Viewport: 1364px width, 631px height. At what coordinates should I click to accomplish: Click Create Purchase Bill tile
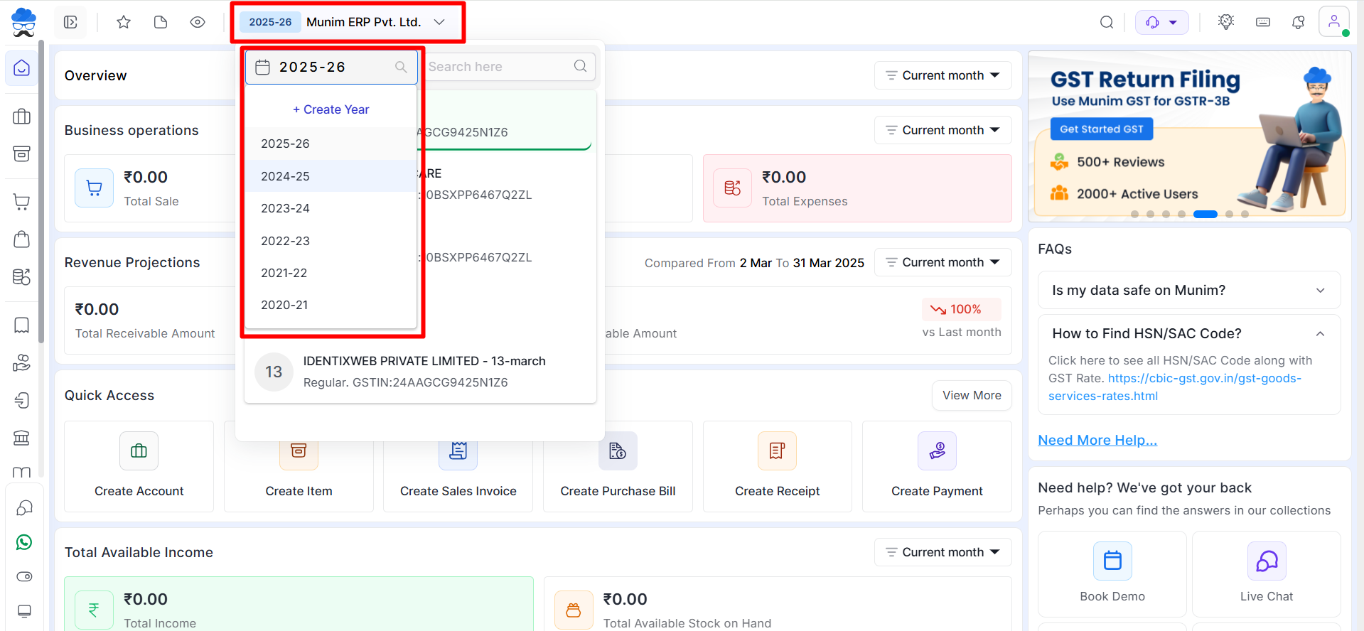coord(618,466)
